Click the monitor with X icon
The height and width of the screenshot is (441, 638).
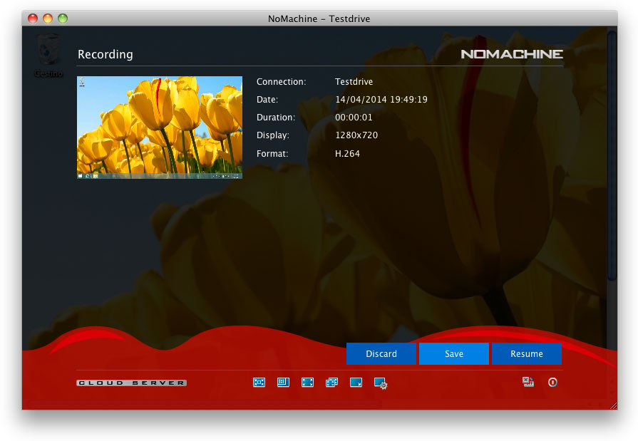click(528, 383)
